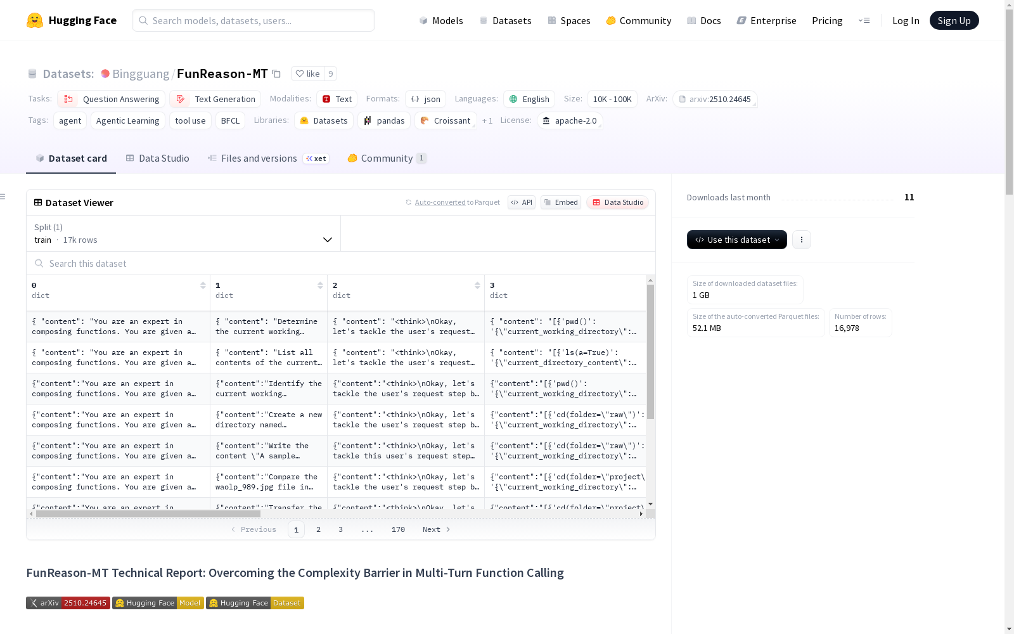This screenshot has height=634, width=1014.
Task: Select the Text modality tag
Action: [337, 99]
